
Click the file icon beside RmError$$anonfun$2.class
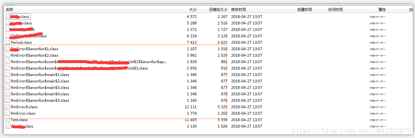[x=8, y=55]
